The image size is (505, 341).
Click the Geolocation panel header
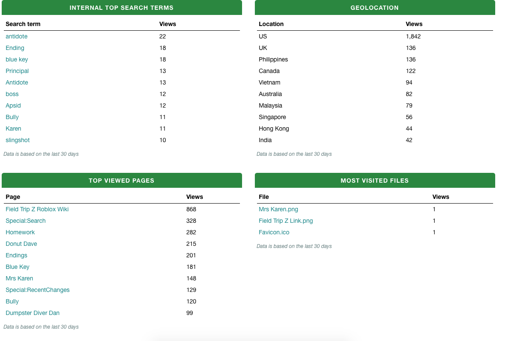375,8
